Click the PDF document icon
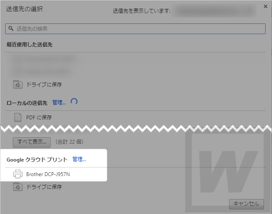This screenshot has height=214, width=272. click(x=18, y=117)
